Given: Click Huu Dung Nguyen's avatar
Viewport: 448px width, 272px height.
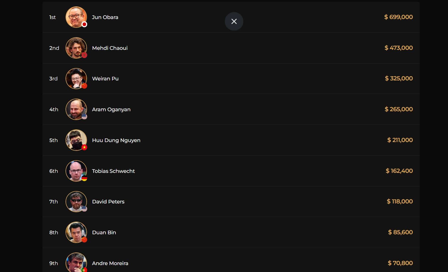Looking at the screenshot, I should (x=76, y=140).
